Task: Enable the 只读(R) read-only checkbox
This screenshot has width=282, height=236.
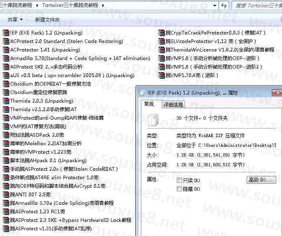Action: (179, 180)
